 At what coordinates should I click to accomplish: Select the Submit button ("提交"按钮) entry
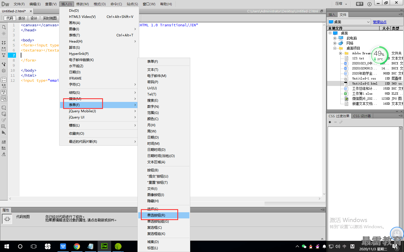[164, 176]
